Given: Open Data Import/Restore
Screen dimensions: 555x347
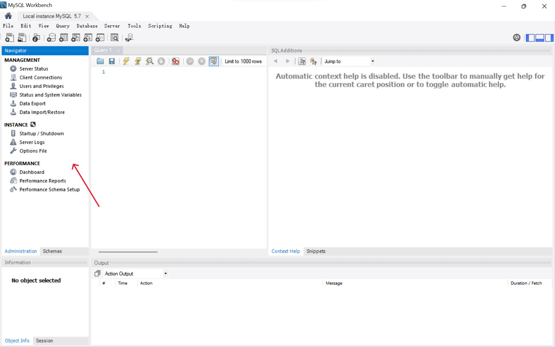Looking at the screenshot, I should 42,112.
